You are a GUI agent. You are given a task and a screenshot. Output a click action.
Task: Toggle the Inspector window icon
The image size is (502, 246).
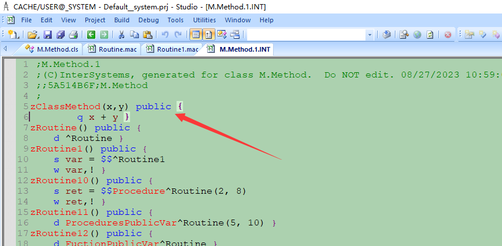(x=208, y=35)
